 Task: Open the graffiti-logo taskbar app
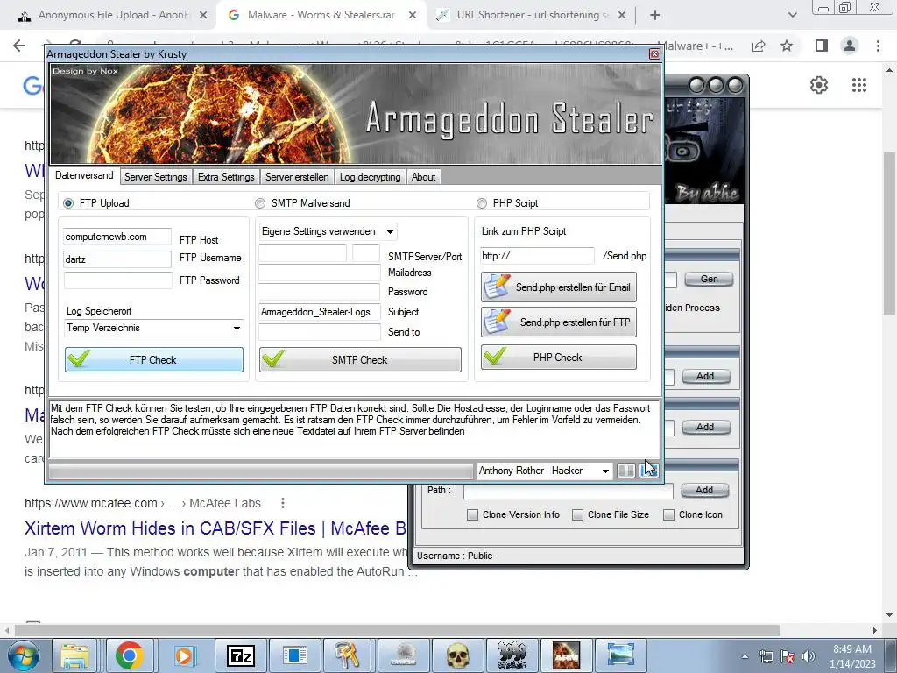512,655
